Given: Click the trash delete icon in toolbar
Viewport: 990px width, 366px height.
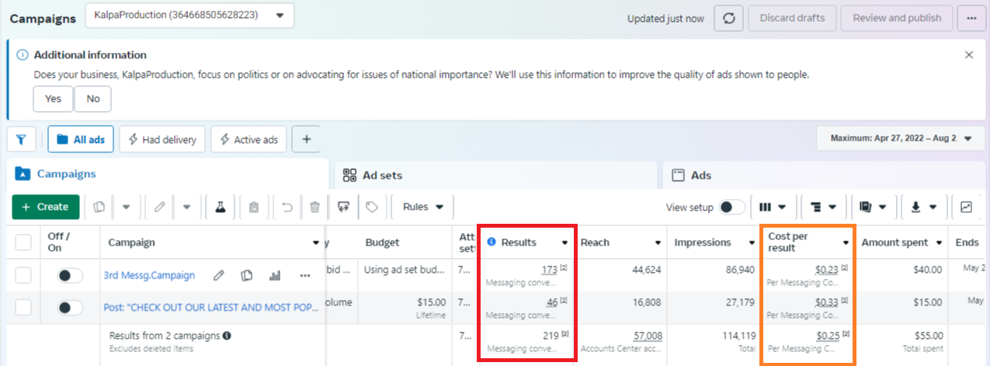Looking at the screenshot, I should click(314, 207).
